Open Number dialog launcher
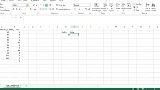 (90, 13)
